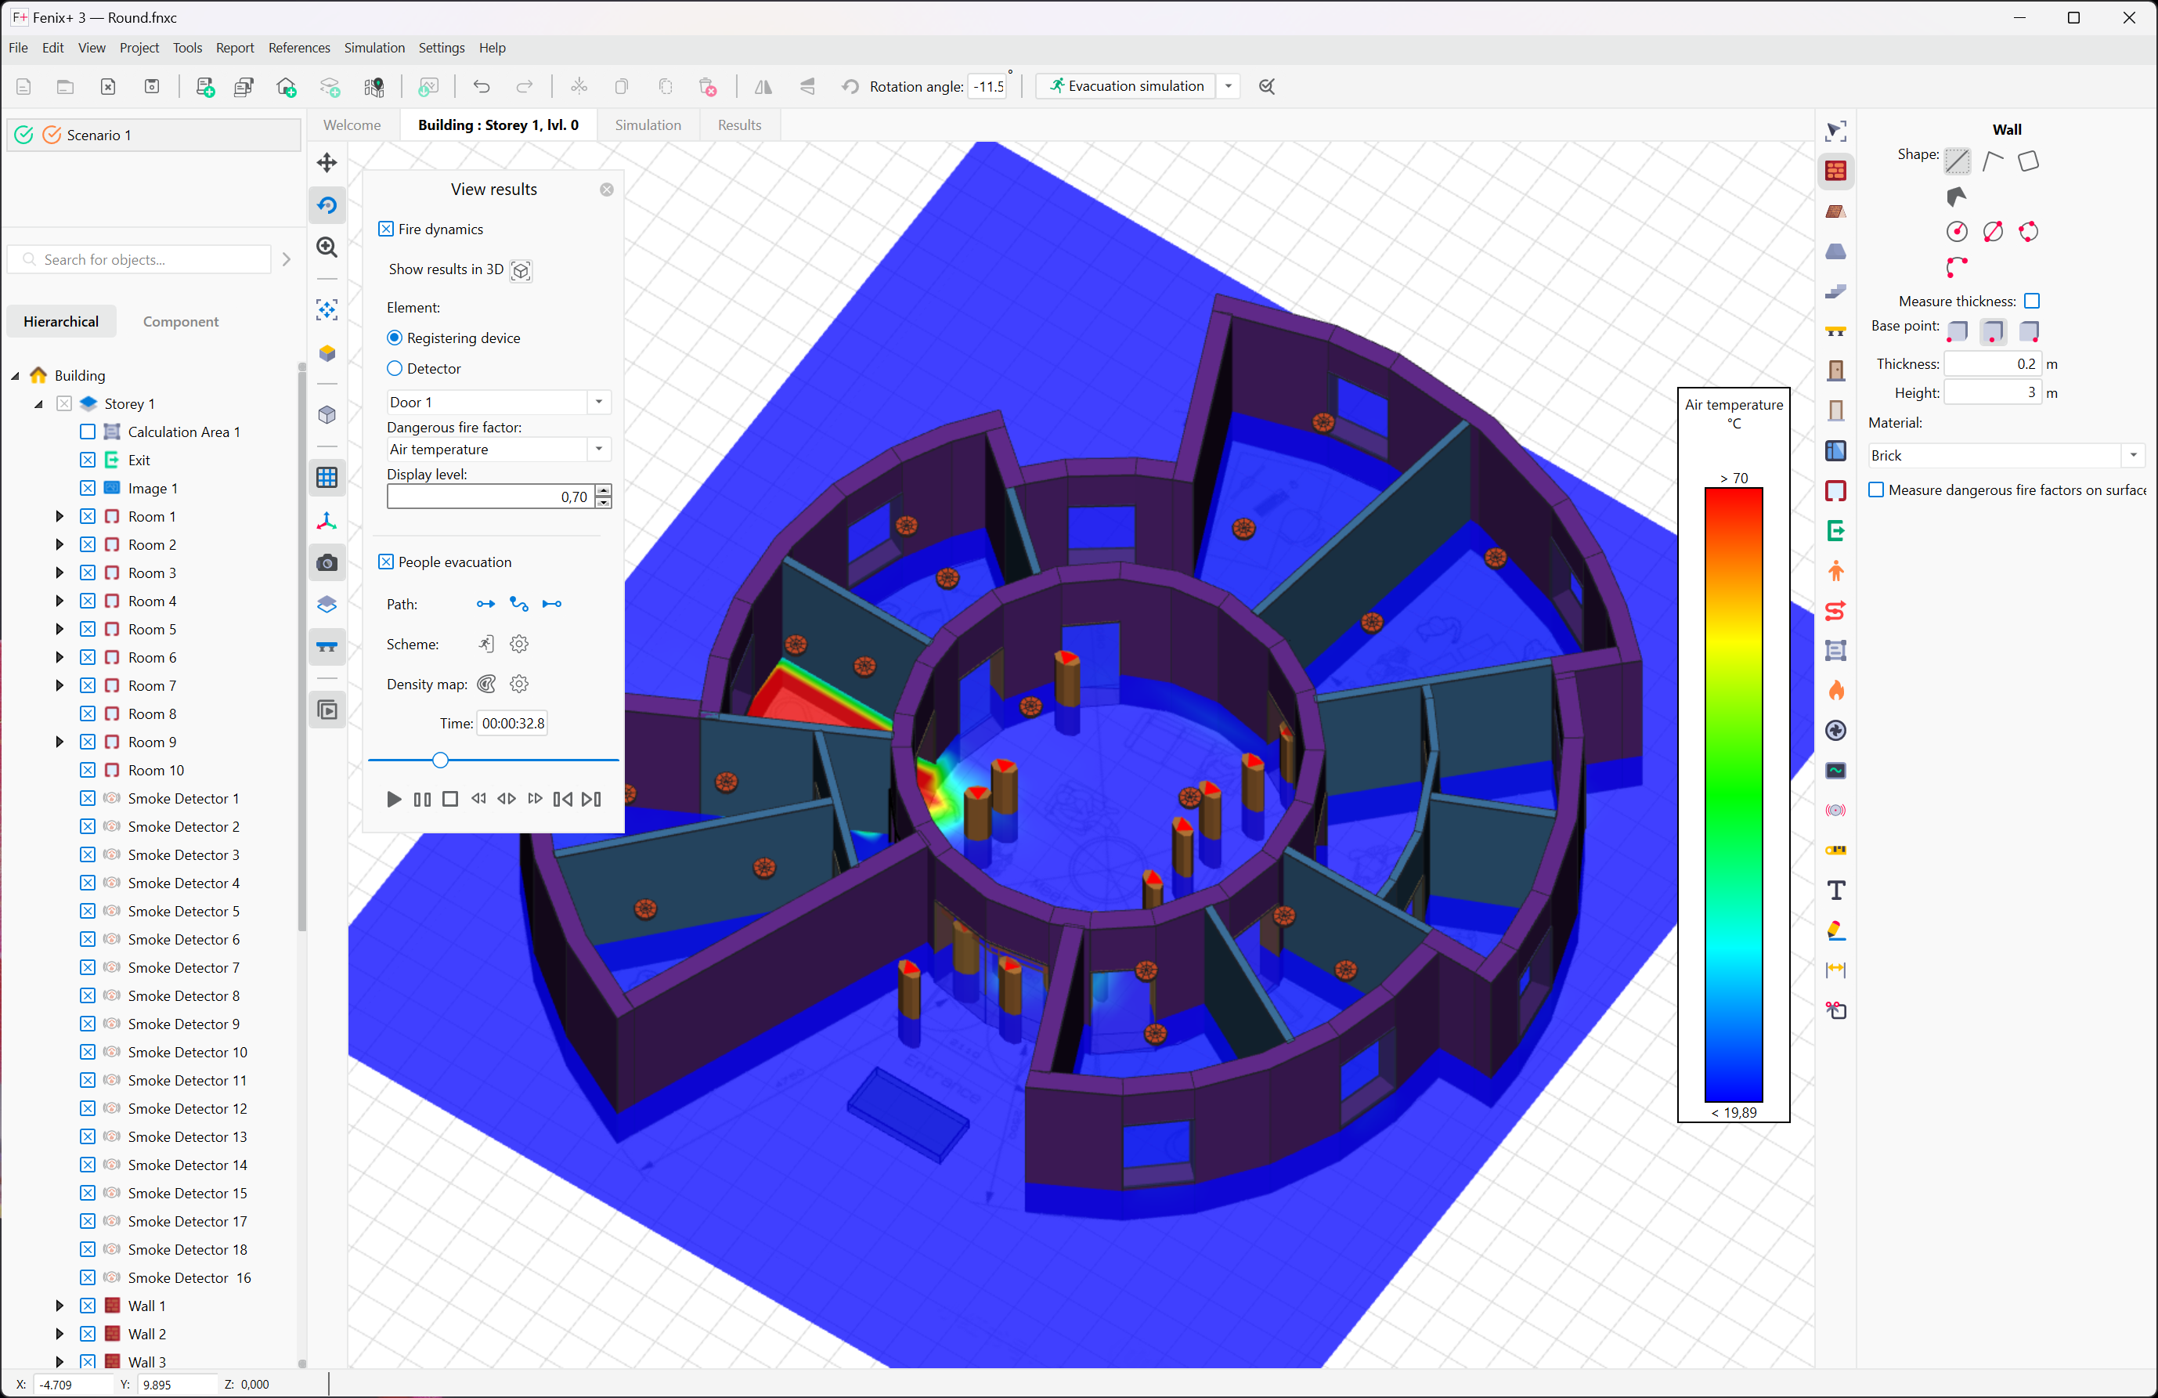Expand the Room 1 tree node
2158x1398 pixels.
59,516
